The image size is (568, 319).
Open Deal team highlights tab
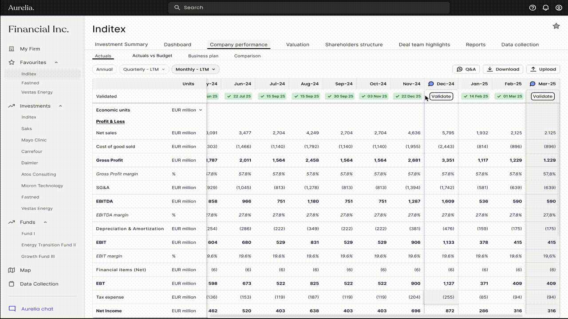[x=424, y=44]
